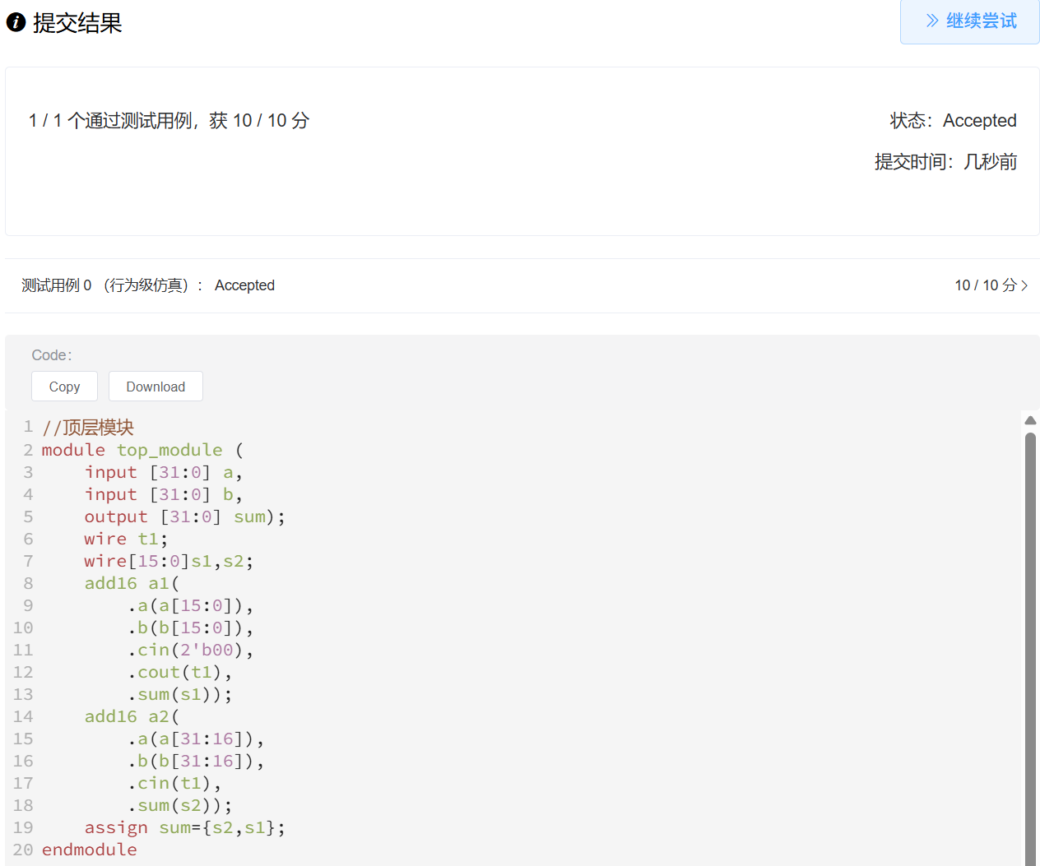Click the 10 / 10 分 score link

click(985, 285)
